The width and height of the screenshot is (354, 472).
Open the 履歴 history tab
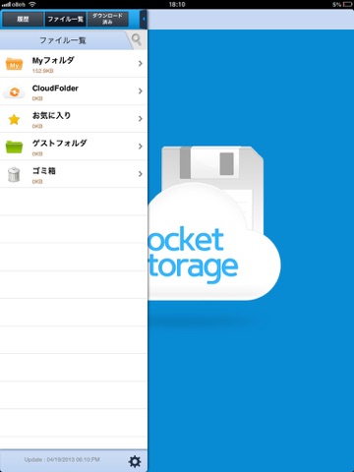23,19
